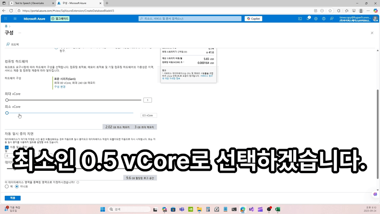Open a new browser tab
The width and height of the screenshot is (380, 214).
(x=107, y=3)
